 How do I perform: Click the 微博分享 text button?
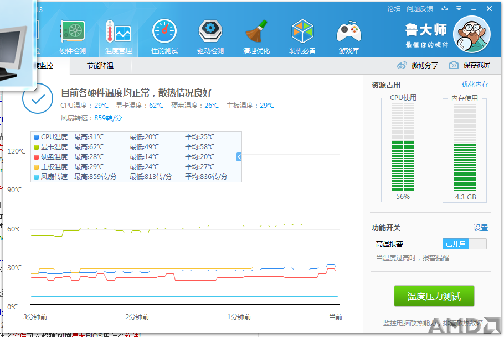(425, 65)
